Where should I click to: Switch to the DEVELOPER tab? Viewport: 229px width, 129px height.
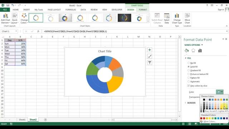pos(117,10)
